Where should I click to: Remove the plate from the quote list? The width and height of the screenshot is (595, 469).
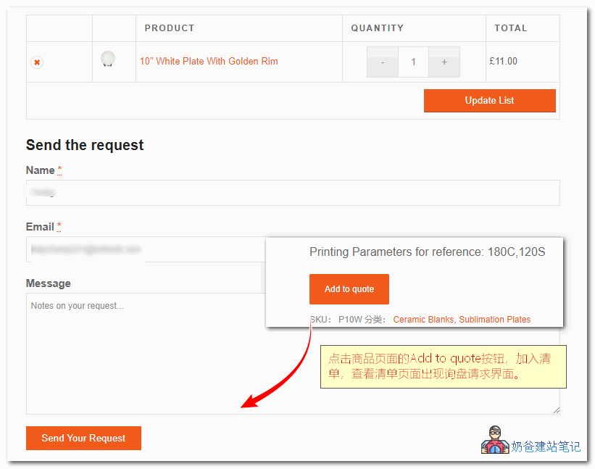[36, 62]
